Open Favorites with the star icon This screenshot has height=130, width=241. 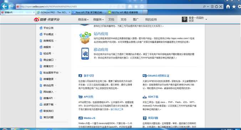tap(234, 7)
